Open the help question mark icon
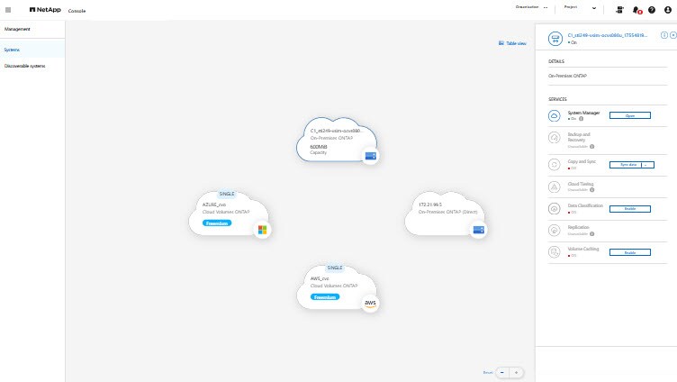This screenshot has height=382, width=677. pyautogui.click(x=652, y=10)
